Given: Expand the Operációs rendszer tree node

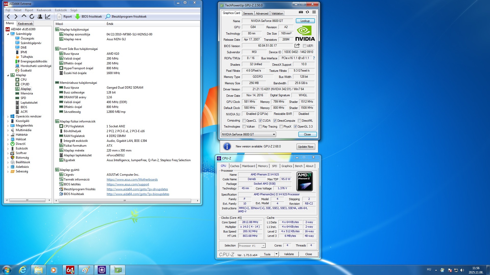Looking at the screenshot, I should pos(8,117).
